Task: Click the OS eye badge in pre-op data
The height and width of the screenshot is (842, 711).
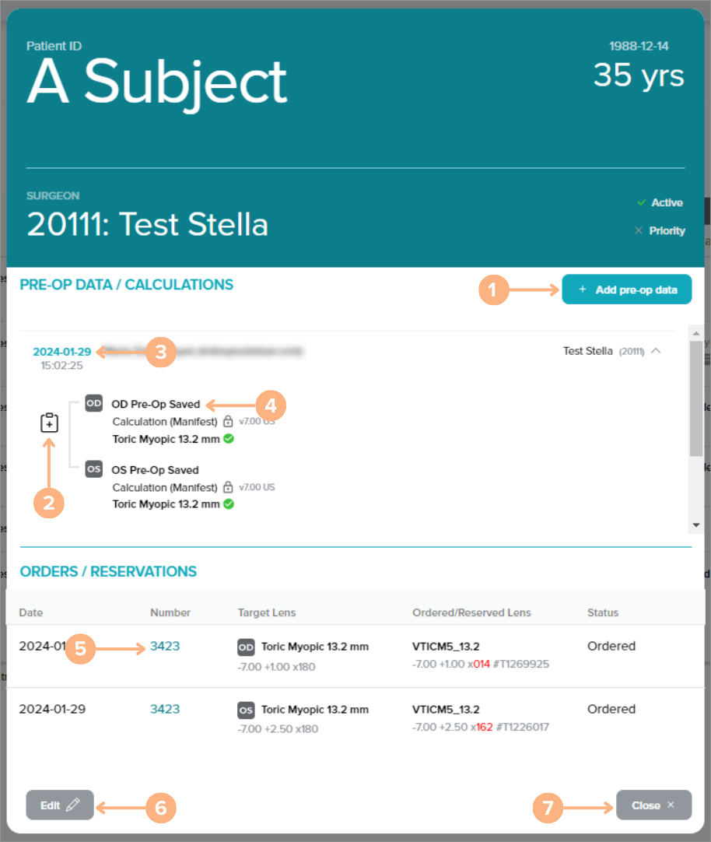Action: (93, 469)
